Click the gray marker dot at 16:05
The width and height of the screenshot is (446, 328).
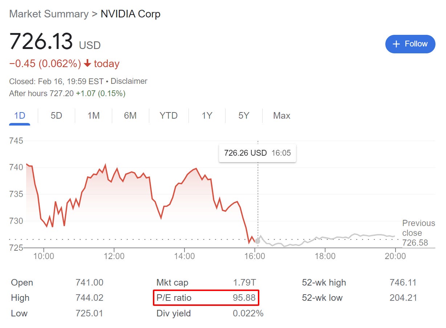(x=258, y=241)
